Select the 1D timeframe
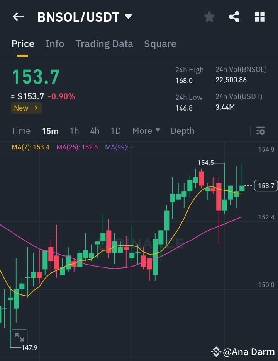The image size is (278, 361). 115,131
